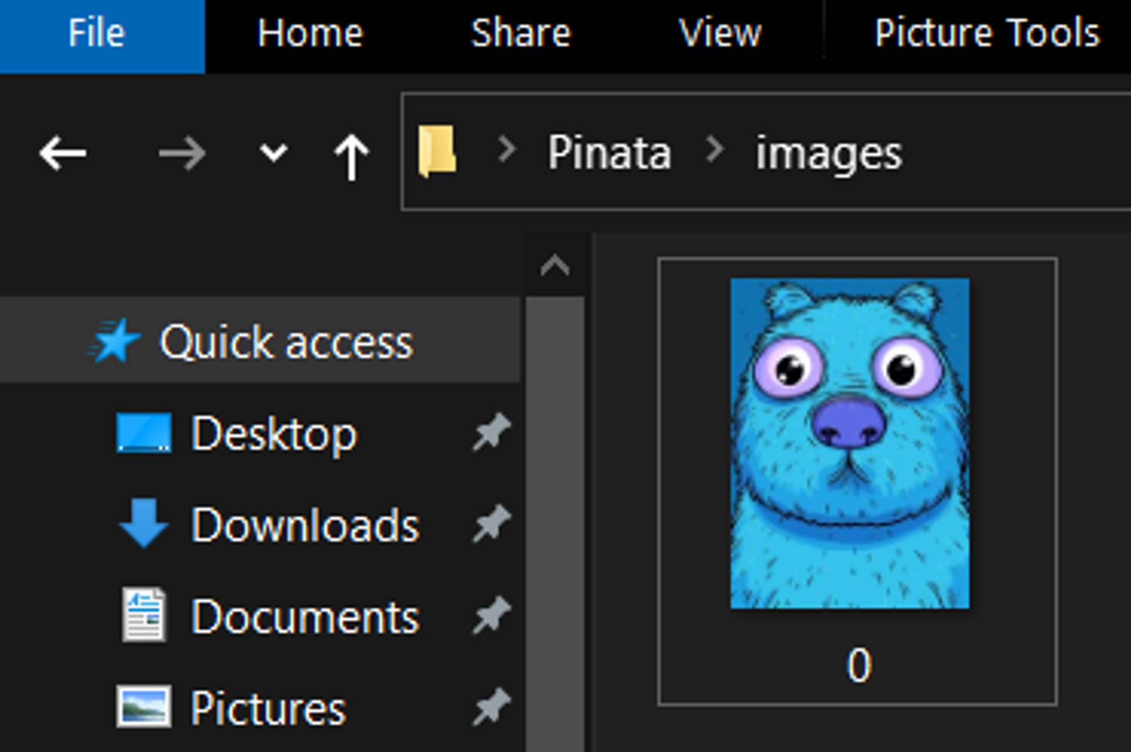Click the Back navigation arrow
The width and height of the screenshot is (1131, 752).
tap(62, 153)
